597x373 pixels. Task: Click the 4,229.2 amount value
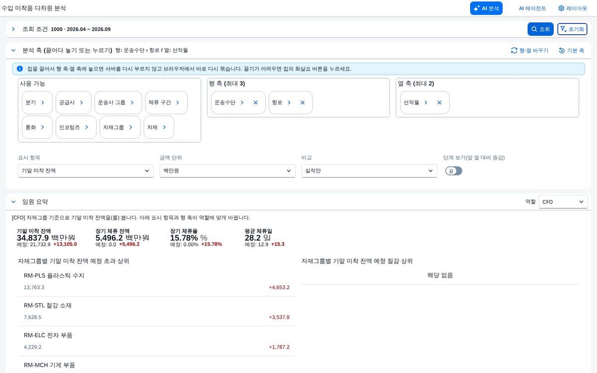coord(32,347)
